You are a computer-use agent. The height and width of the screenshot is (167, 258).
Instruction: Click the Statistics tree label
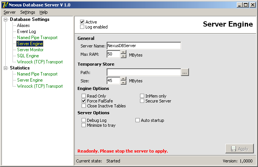pos(20,68)
